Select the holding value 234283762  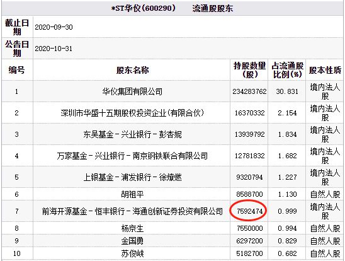249,91
